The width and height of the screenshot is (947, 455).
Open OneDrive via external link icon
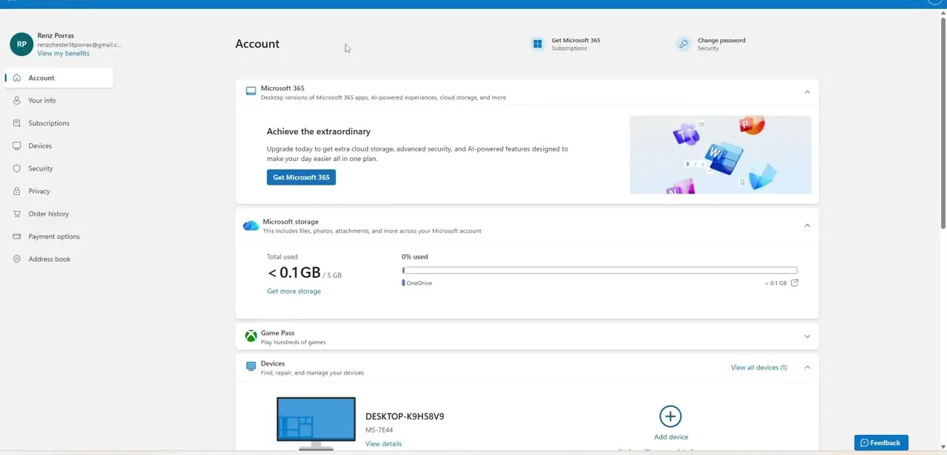click(x=795, y=283)
